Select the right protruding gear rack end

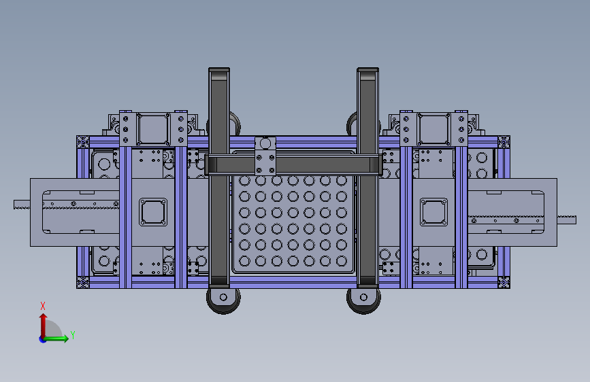pos(566,220)
